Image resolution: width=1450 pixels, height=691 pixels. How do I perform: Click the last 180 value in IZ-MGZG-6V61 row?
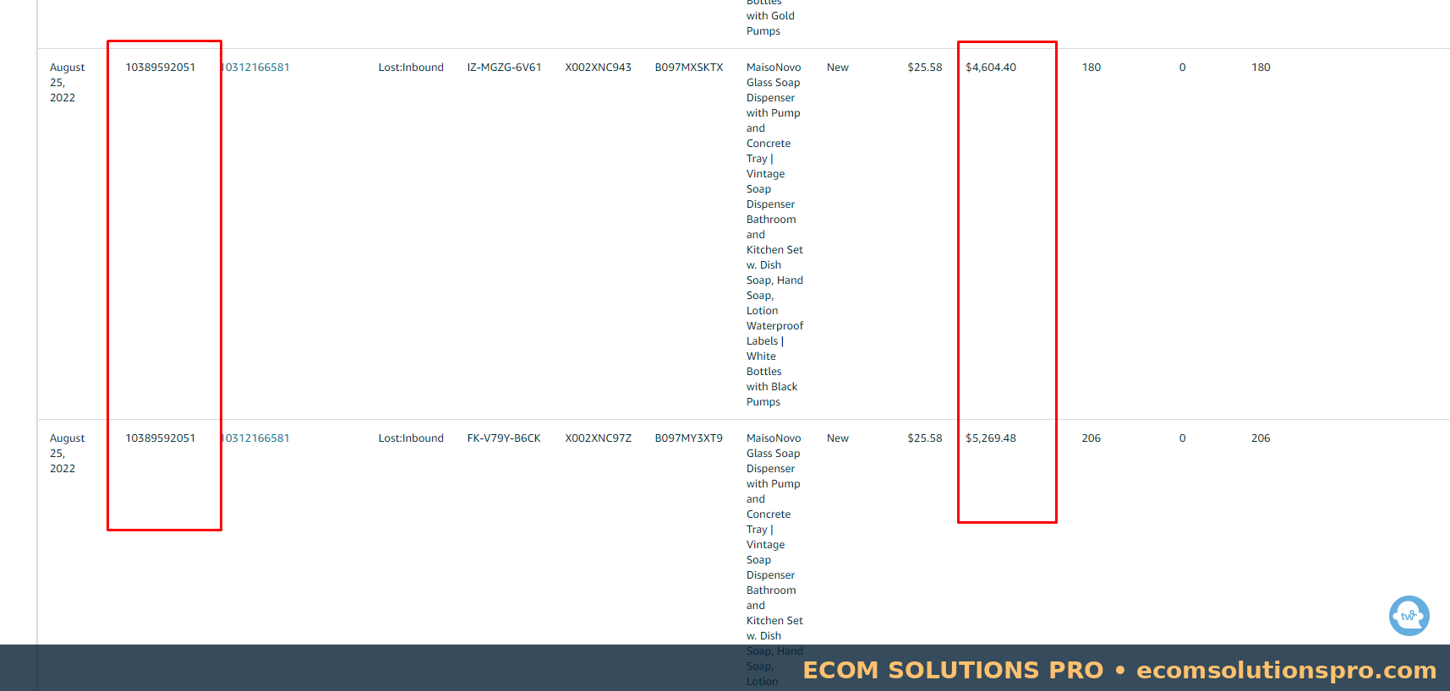point(1261,68)
